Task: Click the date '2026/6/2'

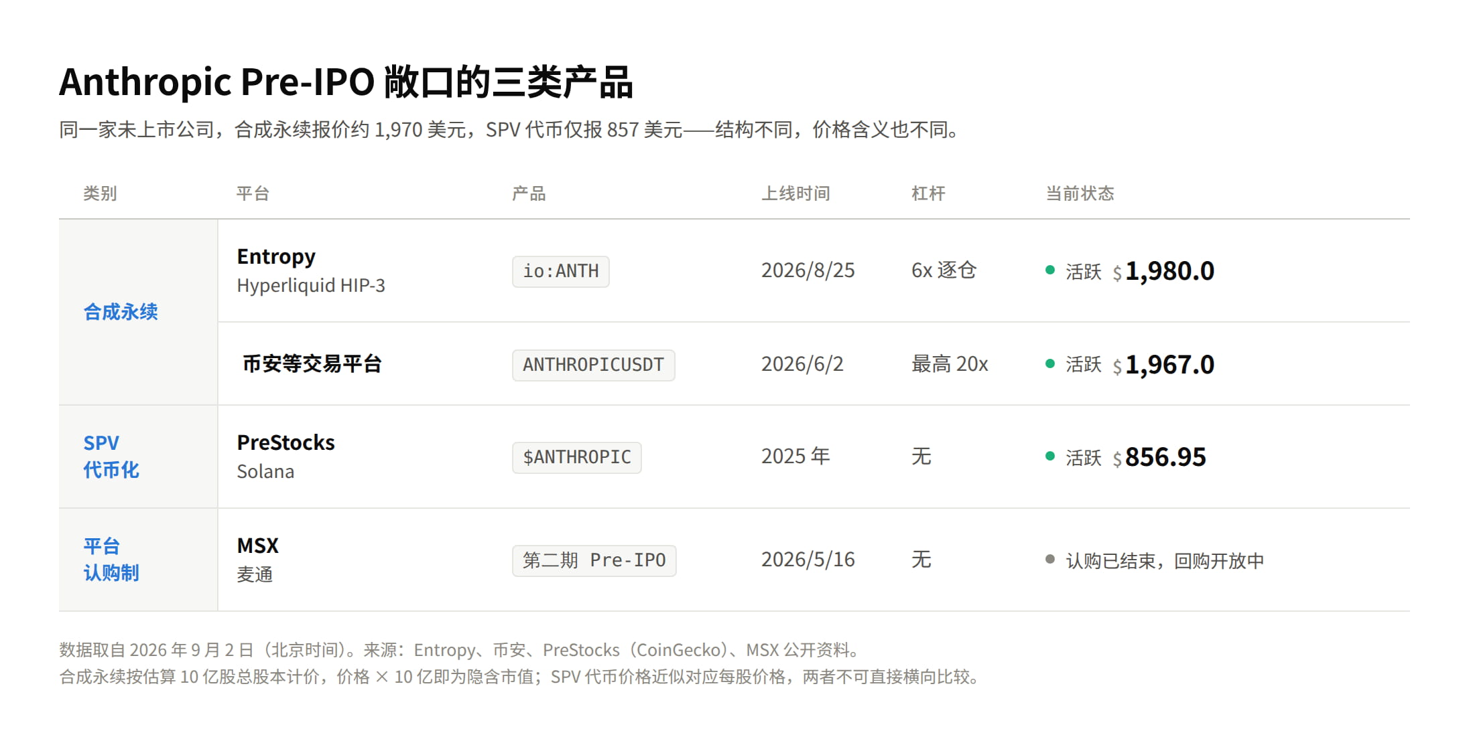Action: 802,364
